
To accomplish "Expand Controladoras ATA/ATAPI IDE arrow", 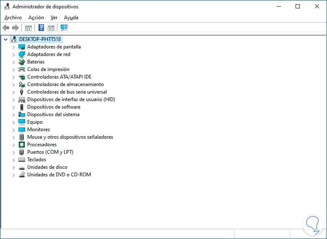I will (x=13, y=77).
